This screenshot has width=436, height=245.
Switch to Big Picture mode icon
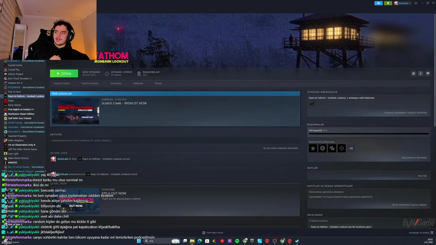(x=416, y=3)
